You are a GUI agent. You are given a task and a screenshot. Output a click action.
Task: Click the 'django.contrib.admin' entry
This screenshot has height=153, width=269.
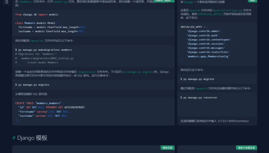(x=204, y=31)
